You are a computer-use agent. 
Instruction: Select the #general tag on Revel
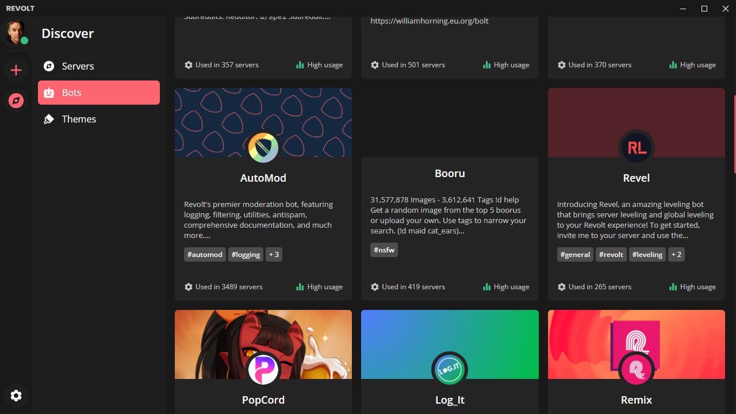pyautogui.click(x=575, y=255)
